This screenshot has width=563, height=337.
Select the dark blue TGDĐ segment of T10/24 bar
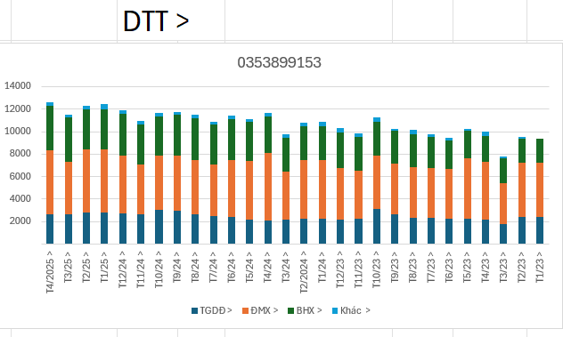click(x=159, y=227)
